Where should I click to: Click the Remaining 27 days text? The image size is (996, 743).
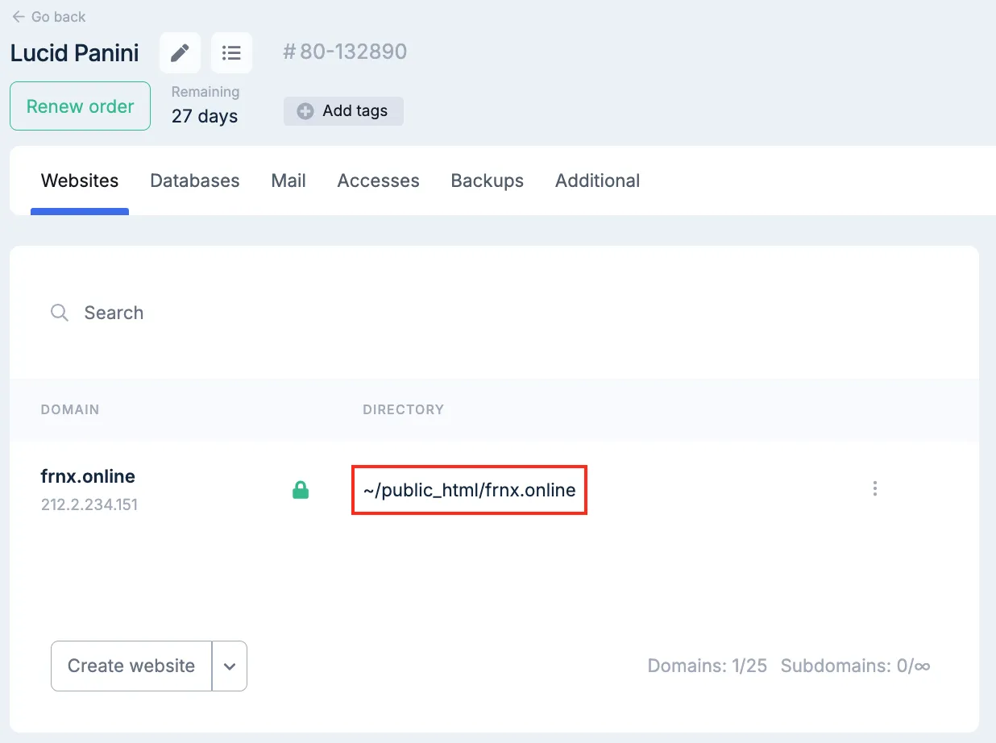205,106
